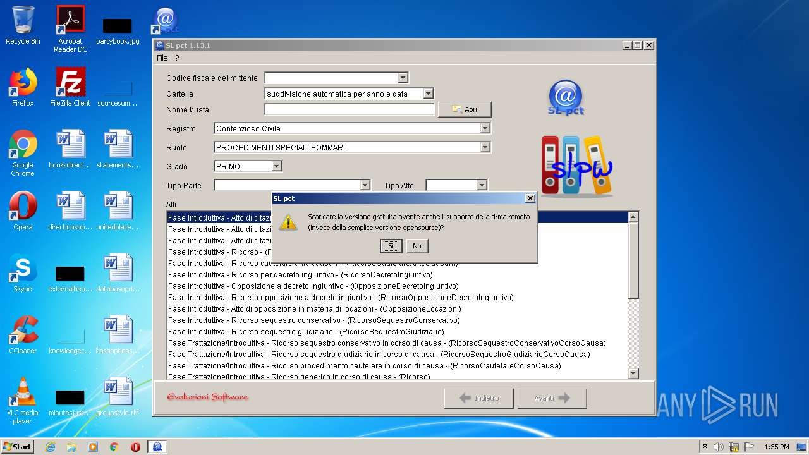
Task: Open the File menu
Action: click(162, 58)
